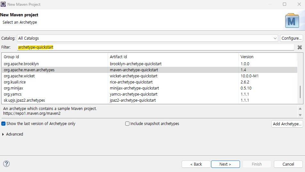
Task: Maximize the New Maven Project window
Action: 284,4
